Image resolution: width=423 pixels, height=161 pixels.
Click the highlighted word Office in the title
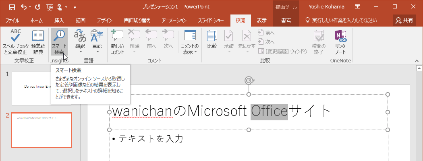[269, 111]
